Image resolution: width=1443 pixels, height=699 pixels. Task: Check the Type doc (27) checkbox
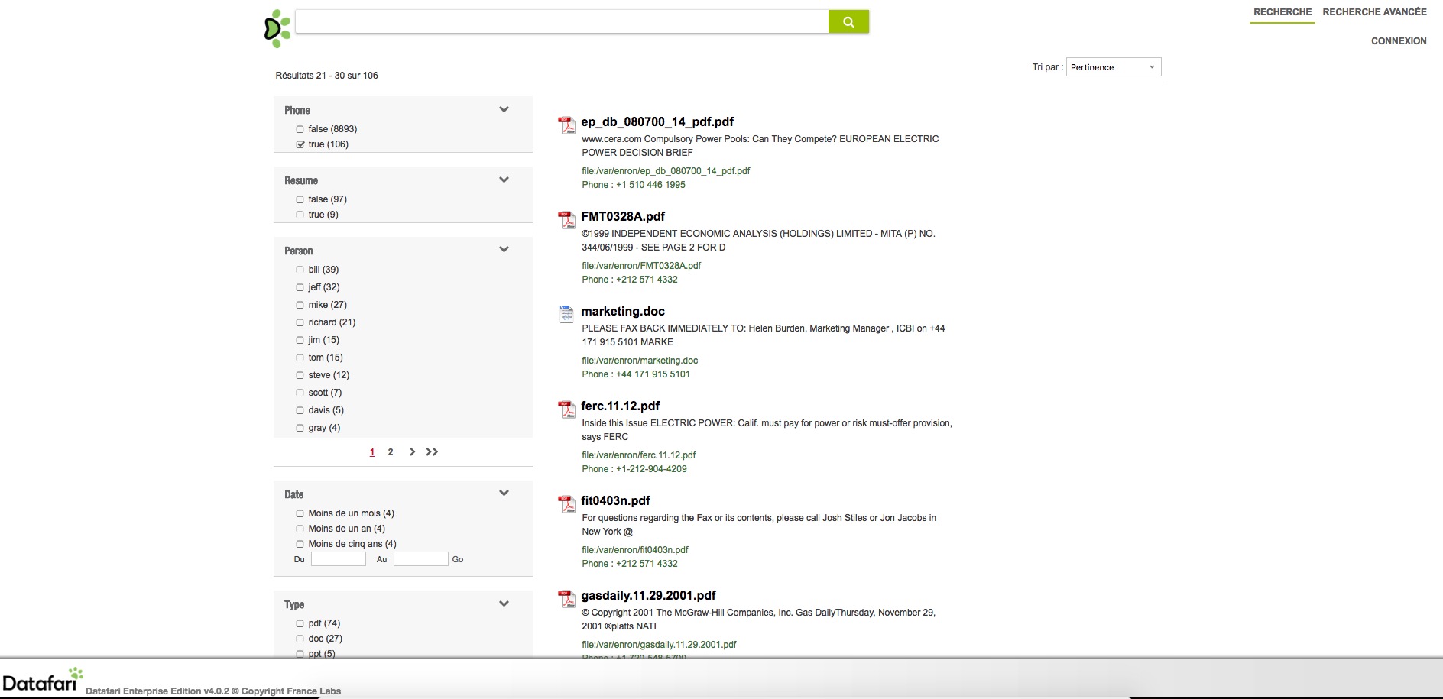click(300, 639)
